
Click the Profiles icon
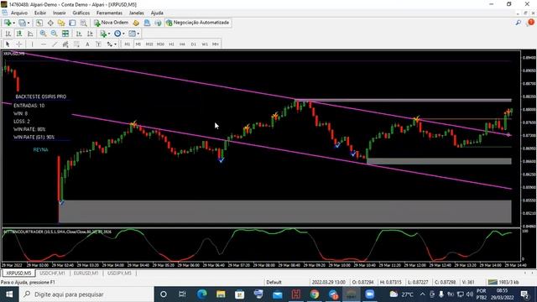22,23
